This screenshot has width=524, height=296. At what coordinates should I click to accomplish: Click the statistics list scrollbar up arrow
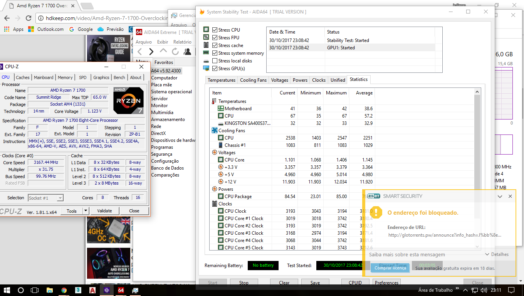[x=478, y=92]
